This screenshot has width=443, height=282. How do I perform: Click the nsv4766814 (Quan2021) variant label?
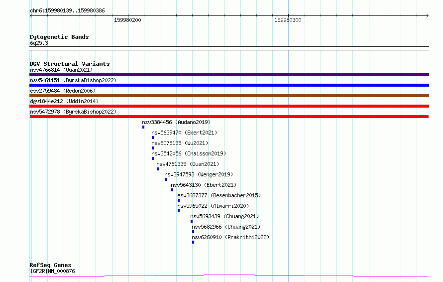[61, 70]
